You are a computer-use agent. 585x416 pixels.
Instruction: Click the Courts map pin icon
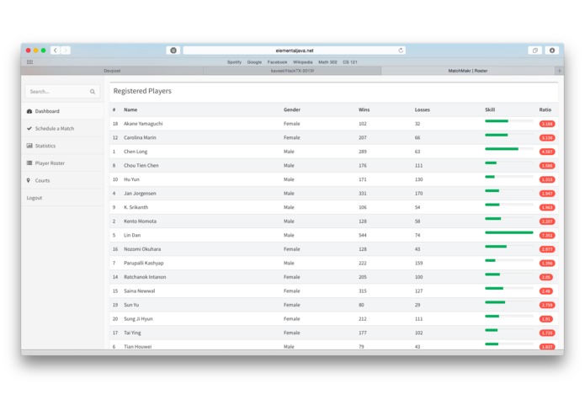point(29,180)
